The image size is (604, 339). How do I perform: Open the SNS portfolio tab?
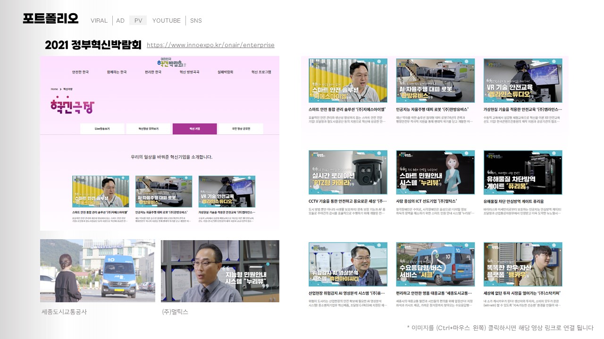196,20
